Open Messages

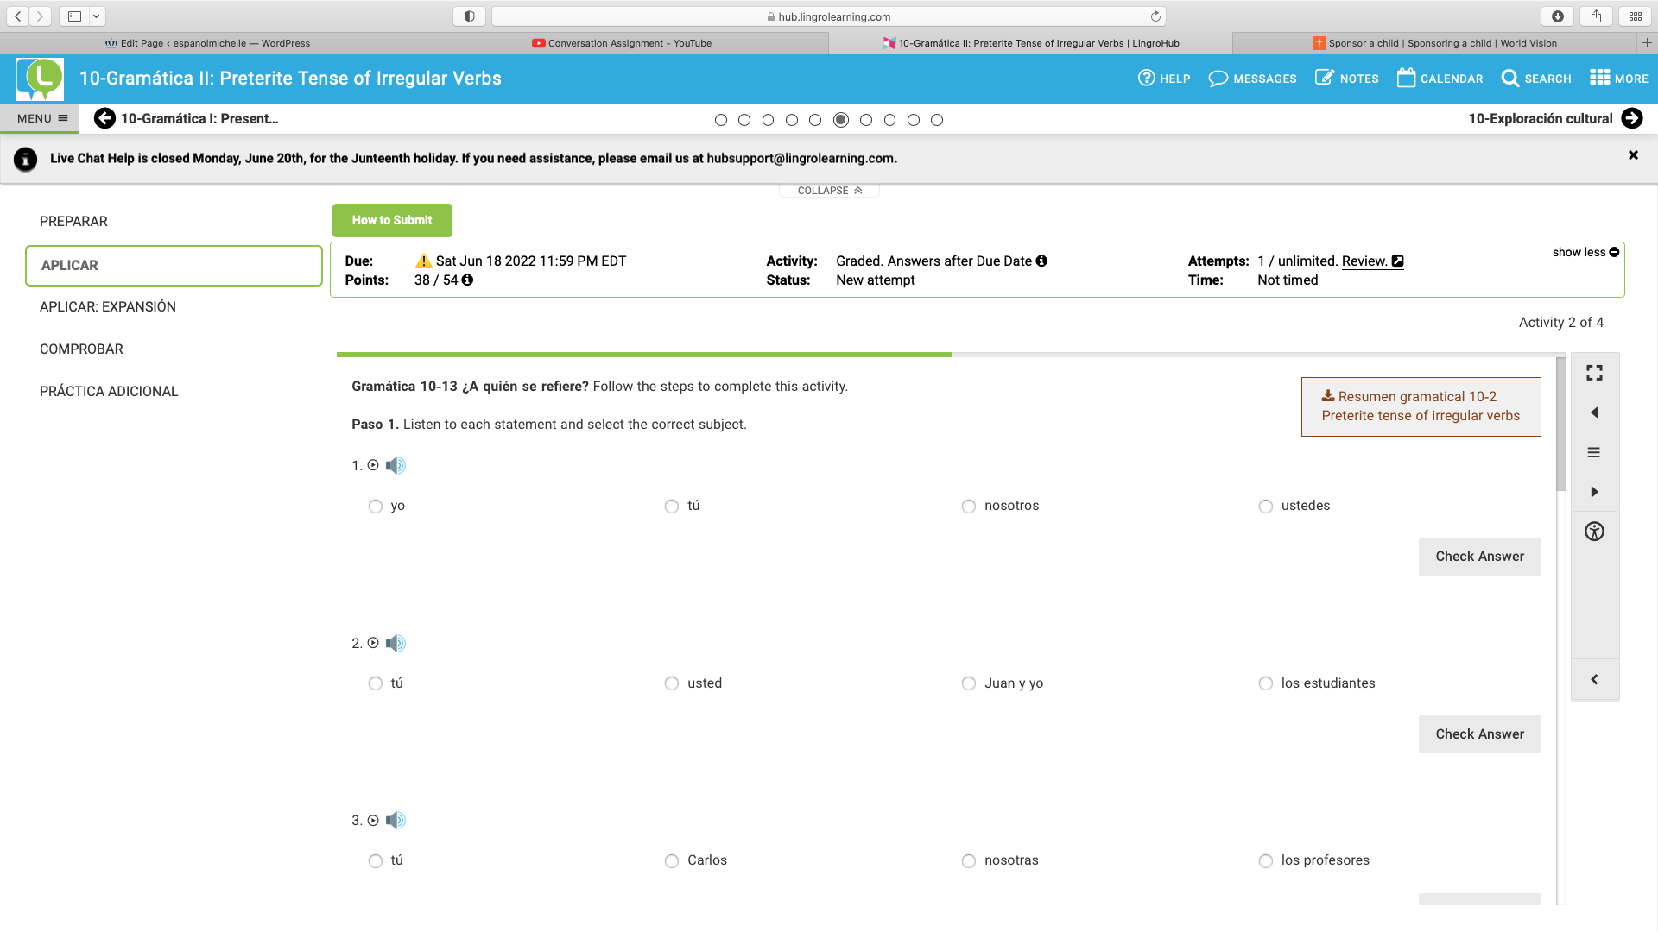(1252, 79)
